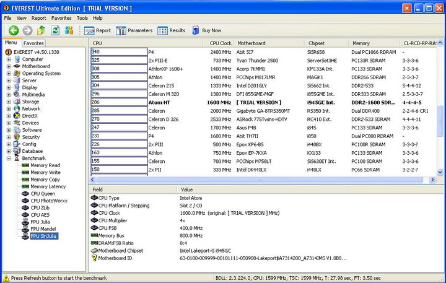Image resolution: width=446 pixels, height=283 pixels.
Task: Open the Tools menu
Action: click(x=82, y=18)
